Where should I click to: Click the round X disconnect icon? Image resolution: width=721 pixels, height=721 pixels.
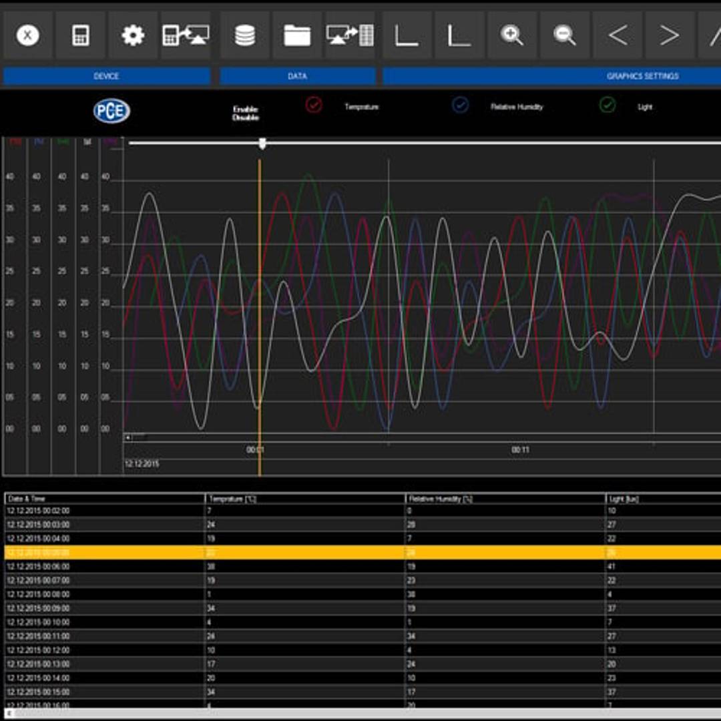tap(27, 35)
